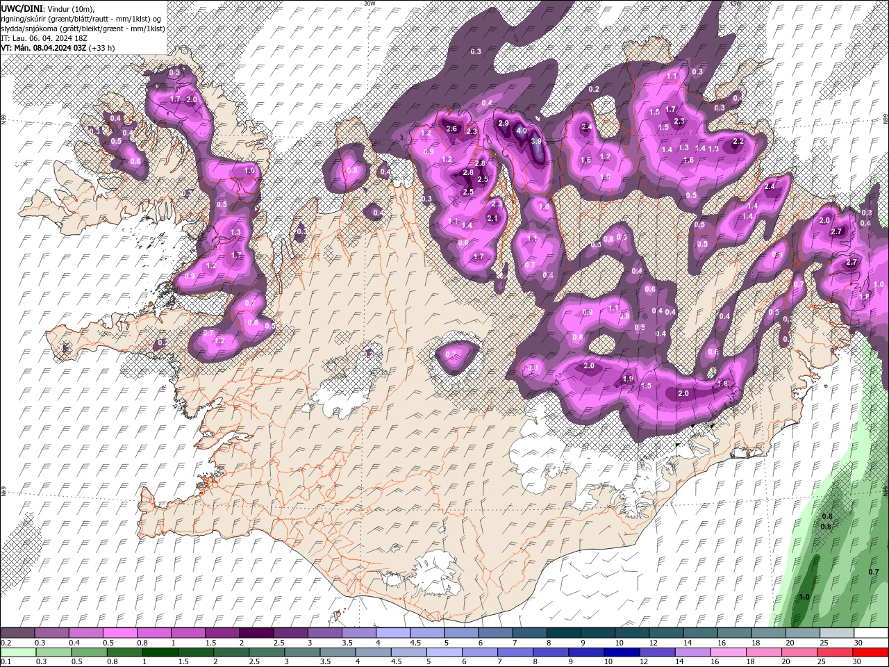Select the 'rigning/skúrir' legend description line
This screenshot has height=667, width=889.
pos(82,18)
